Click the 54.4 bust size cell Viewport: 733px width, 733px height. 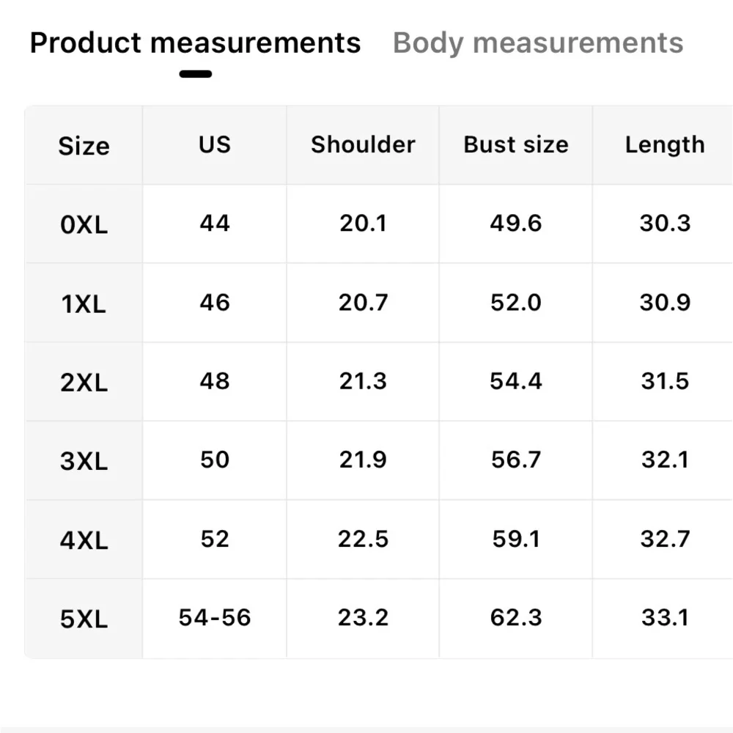(x=515, y=381)
